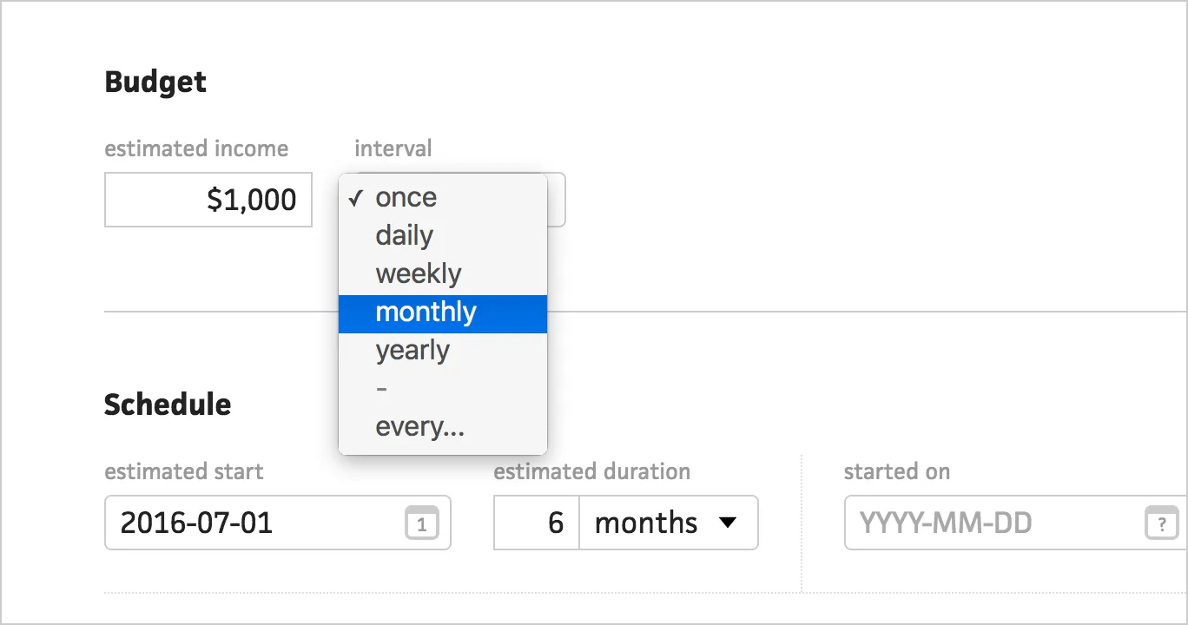This screenshot has height=625, width=1188.
Task: Click the dash separator in interval list
Action: tap(381, 388)
